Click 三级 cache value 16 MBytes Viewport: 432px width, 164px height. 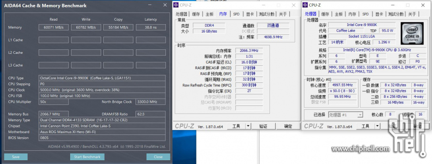395,102
